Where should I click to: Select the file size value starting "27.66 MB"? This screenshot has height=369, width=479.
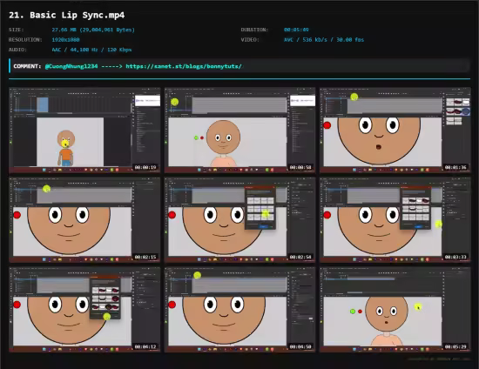[x=93, y=30]
